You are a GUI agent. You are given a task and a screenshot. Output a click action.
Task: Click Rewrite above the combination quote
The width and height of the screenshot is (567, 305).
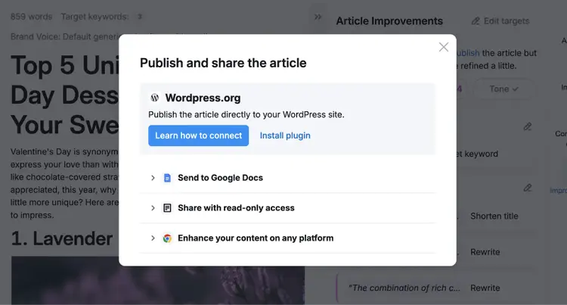coord(485,252)
